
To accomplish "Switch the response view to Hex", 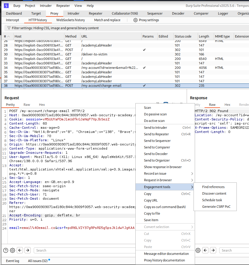I will (227, 105).
